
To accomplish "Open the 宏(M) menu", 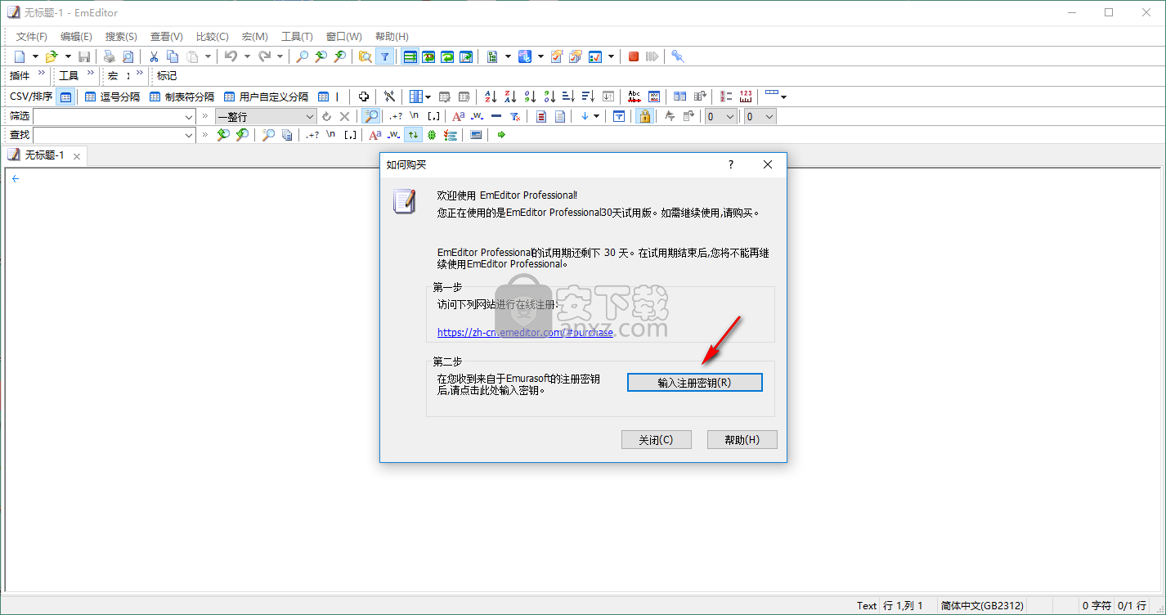I will pyautogui.click(x=254, y=37).
